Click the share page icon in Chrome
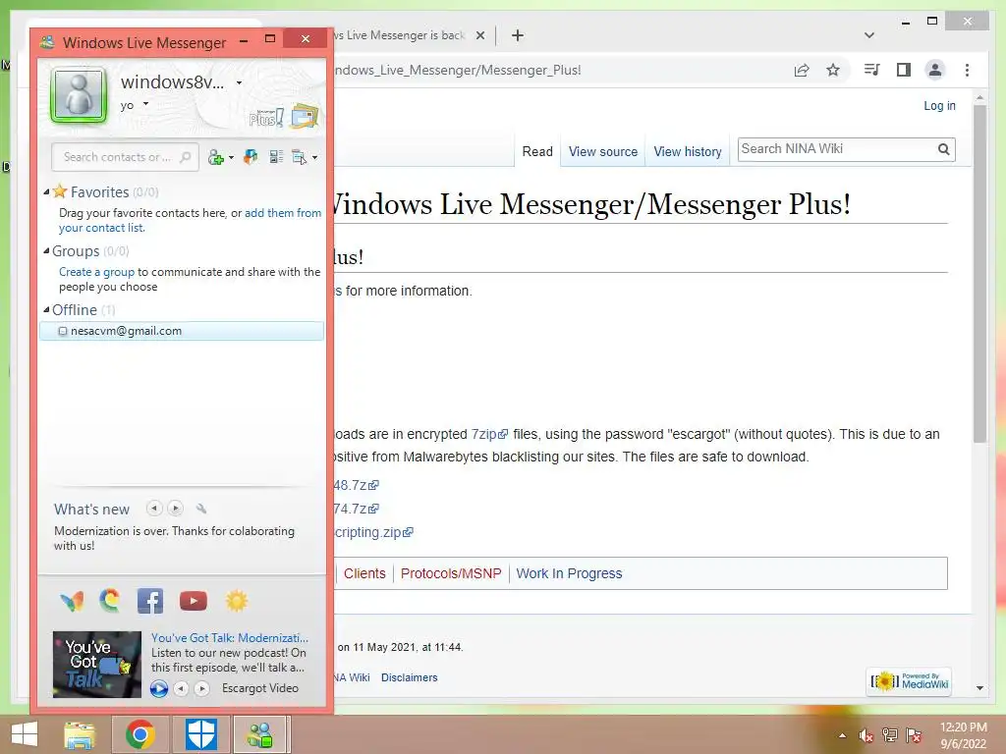1006x754 pixels. click(x=802, y=70)
